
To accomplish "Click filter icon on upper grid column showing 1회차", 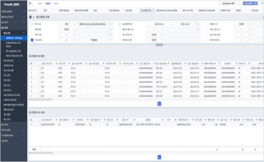I will (69, 63).
